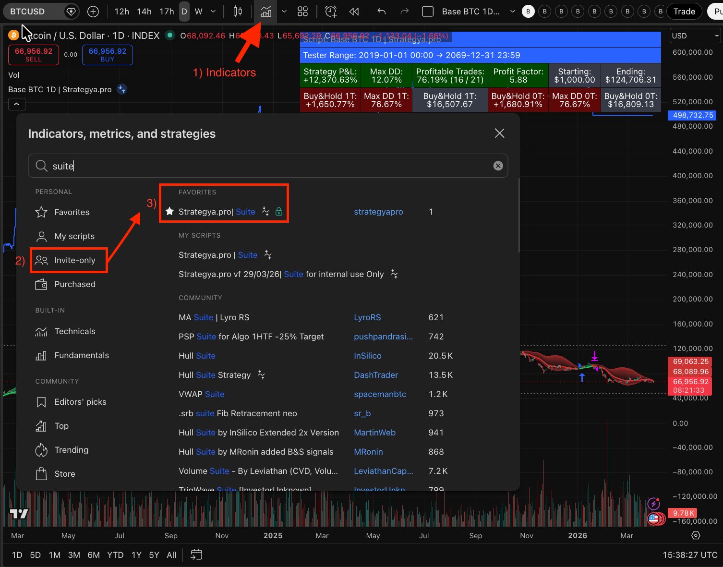Close the Indicators, metrics, and strategies dialog
The height and width of the screenshot is (567, 723).
point(499,133)
